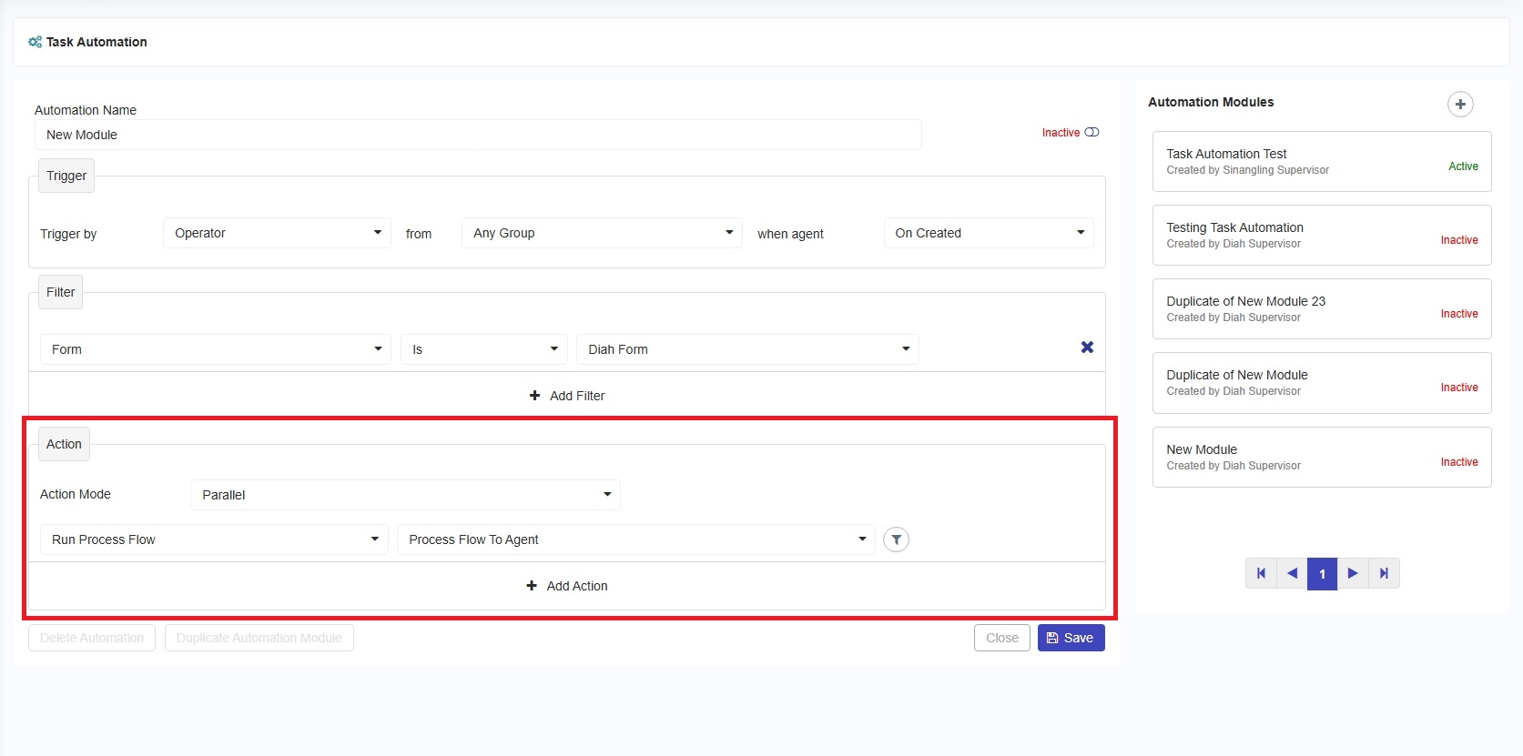Open the Trigger by Operator dropdown
This screenshot has width=1523, height=756.
point(277,233)
